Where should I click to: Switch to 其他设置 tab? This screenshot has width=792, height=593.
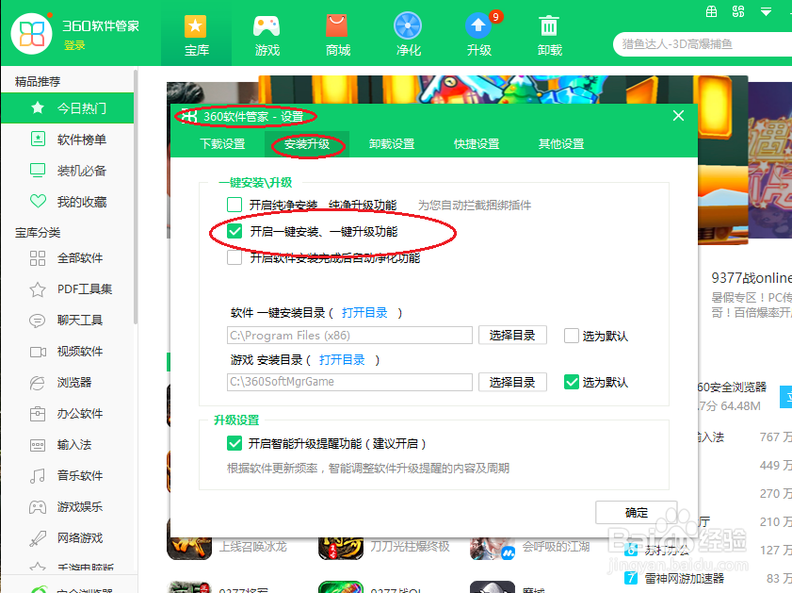point(561,144)
